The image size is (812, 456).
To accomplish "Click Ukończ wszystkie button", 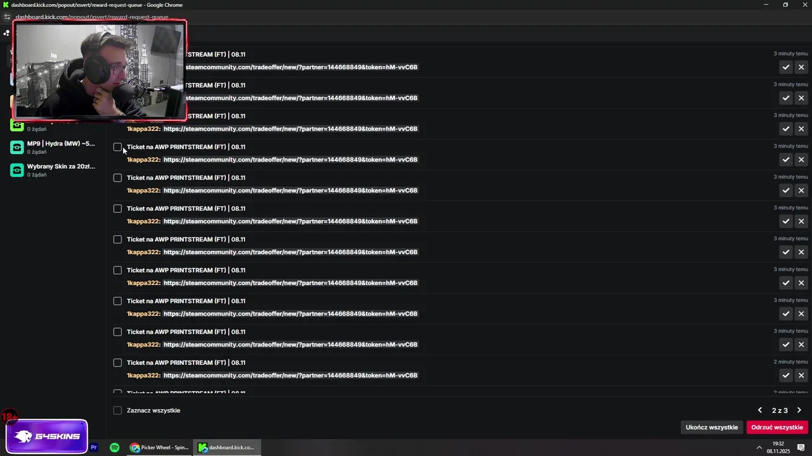I will (712, 427).
